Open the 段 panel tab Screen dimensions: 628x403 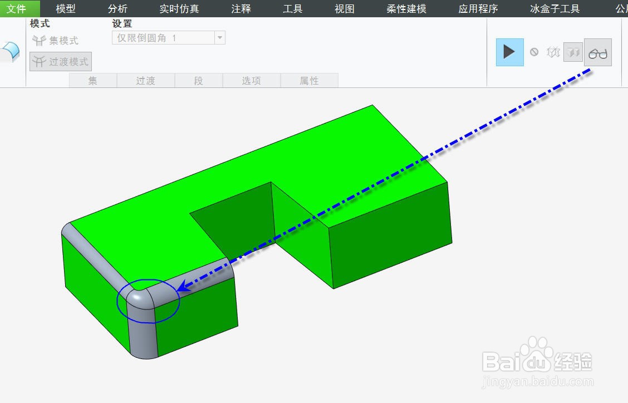[199, 81]
